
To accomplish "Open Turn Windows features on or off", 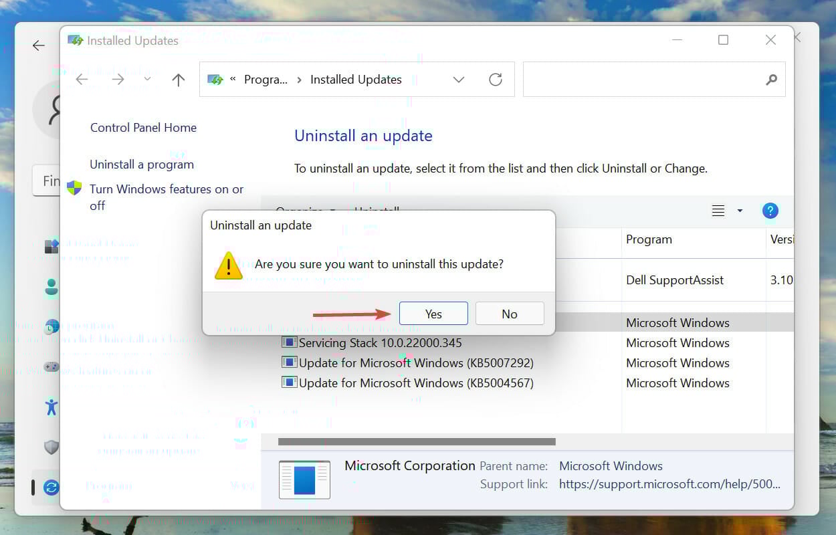I will click(167, 197).
